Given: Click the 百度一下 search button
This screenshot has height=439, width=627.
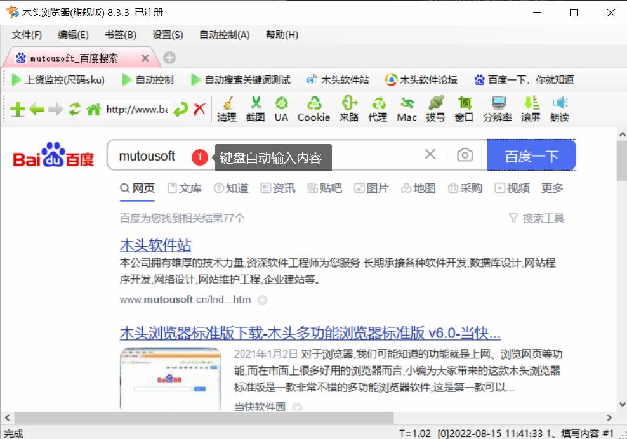Looking at the screenshot, I should pyautogui.click(x=531, y=155).
